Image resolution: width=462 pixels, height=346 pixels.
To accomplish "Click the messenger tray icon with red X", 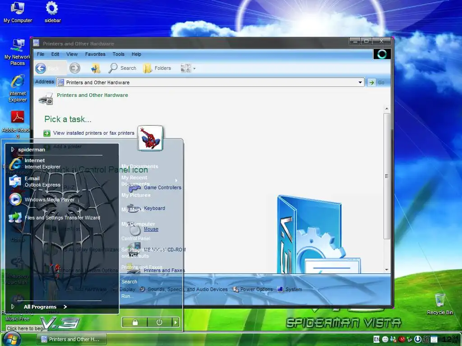I will tap(393, 339).
